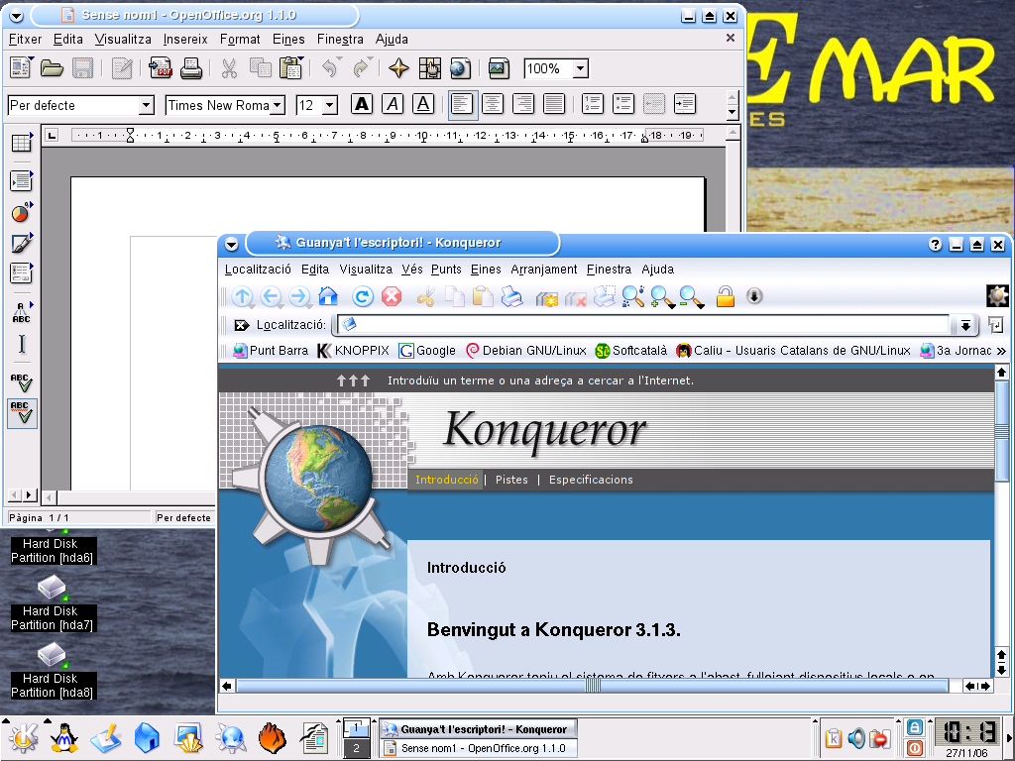Toggle numbered list in OpenOffice
Viewport: 1015px width, 761px height.
point(593,103)
